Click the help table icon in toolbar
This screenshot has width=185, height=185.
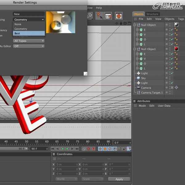(108, 16)
